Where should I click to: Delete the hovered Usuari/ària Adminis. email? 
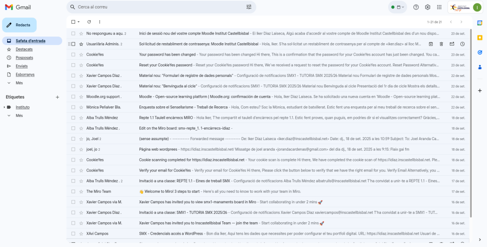441,44
